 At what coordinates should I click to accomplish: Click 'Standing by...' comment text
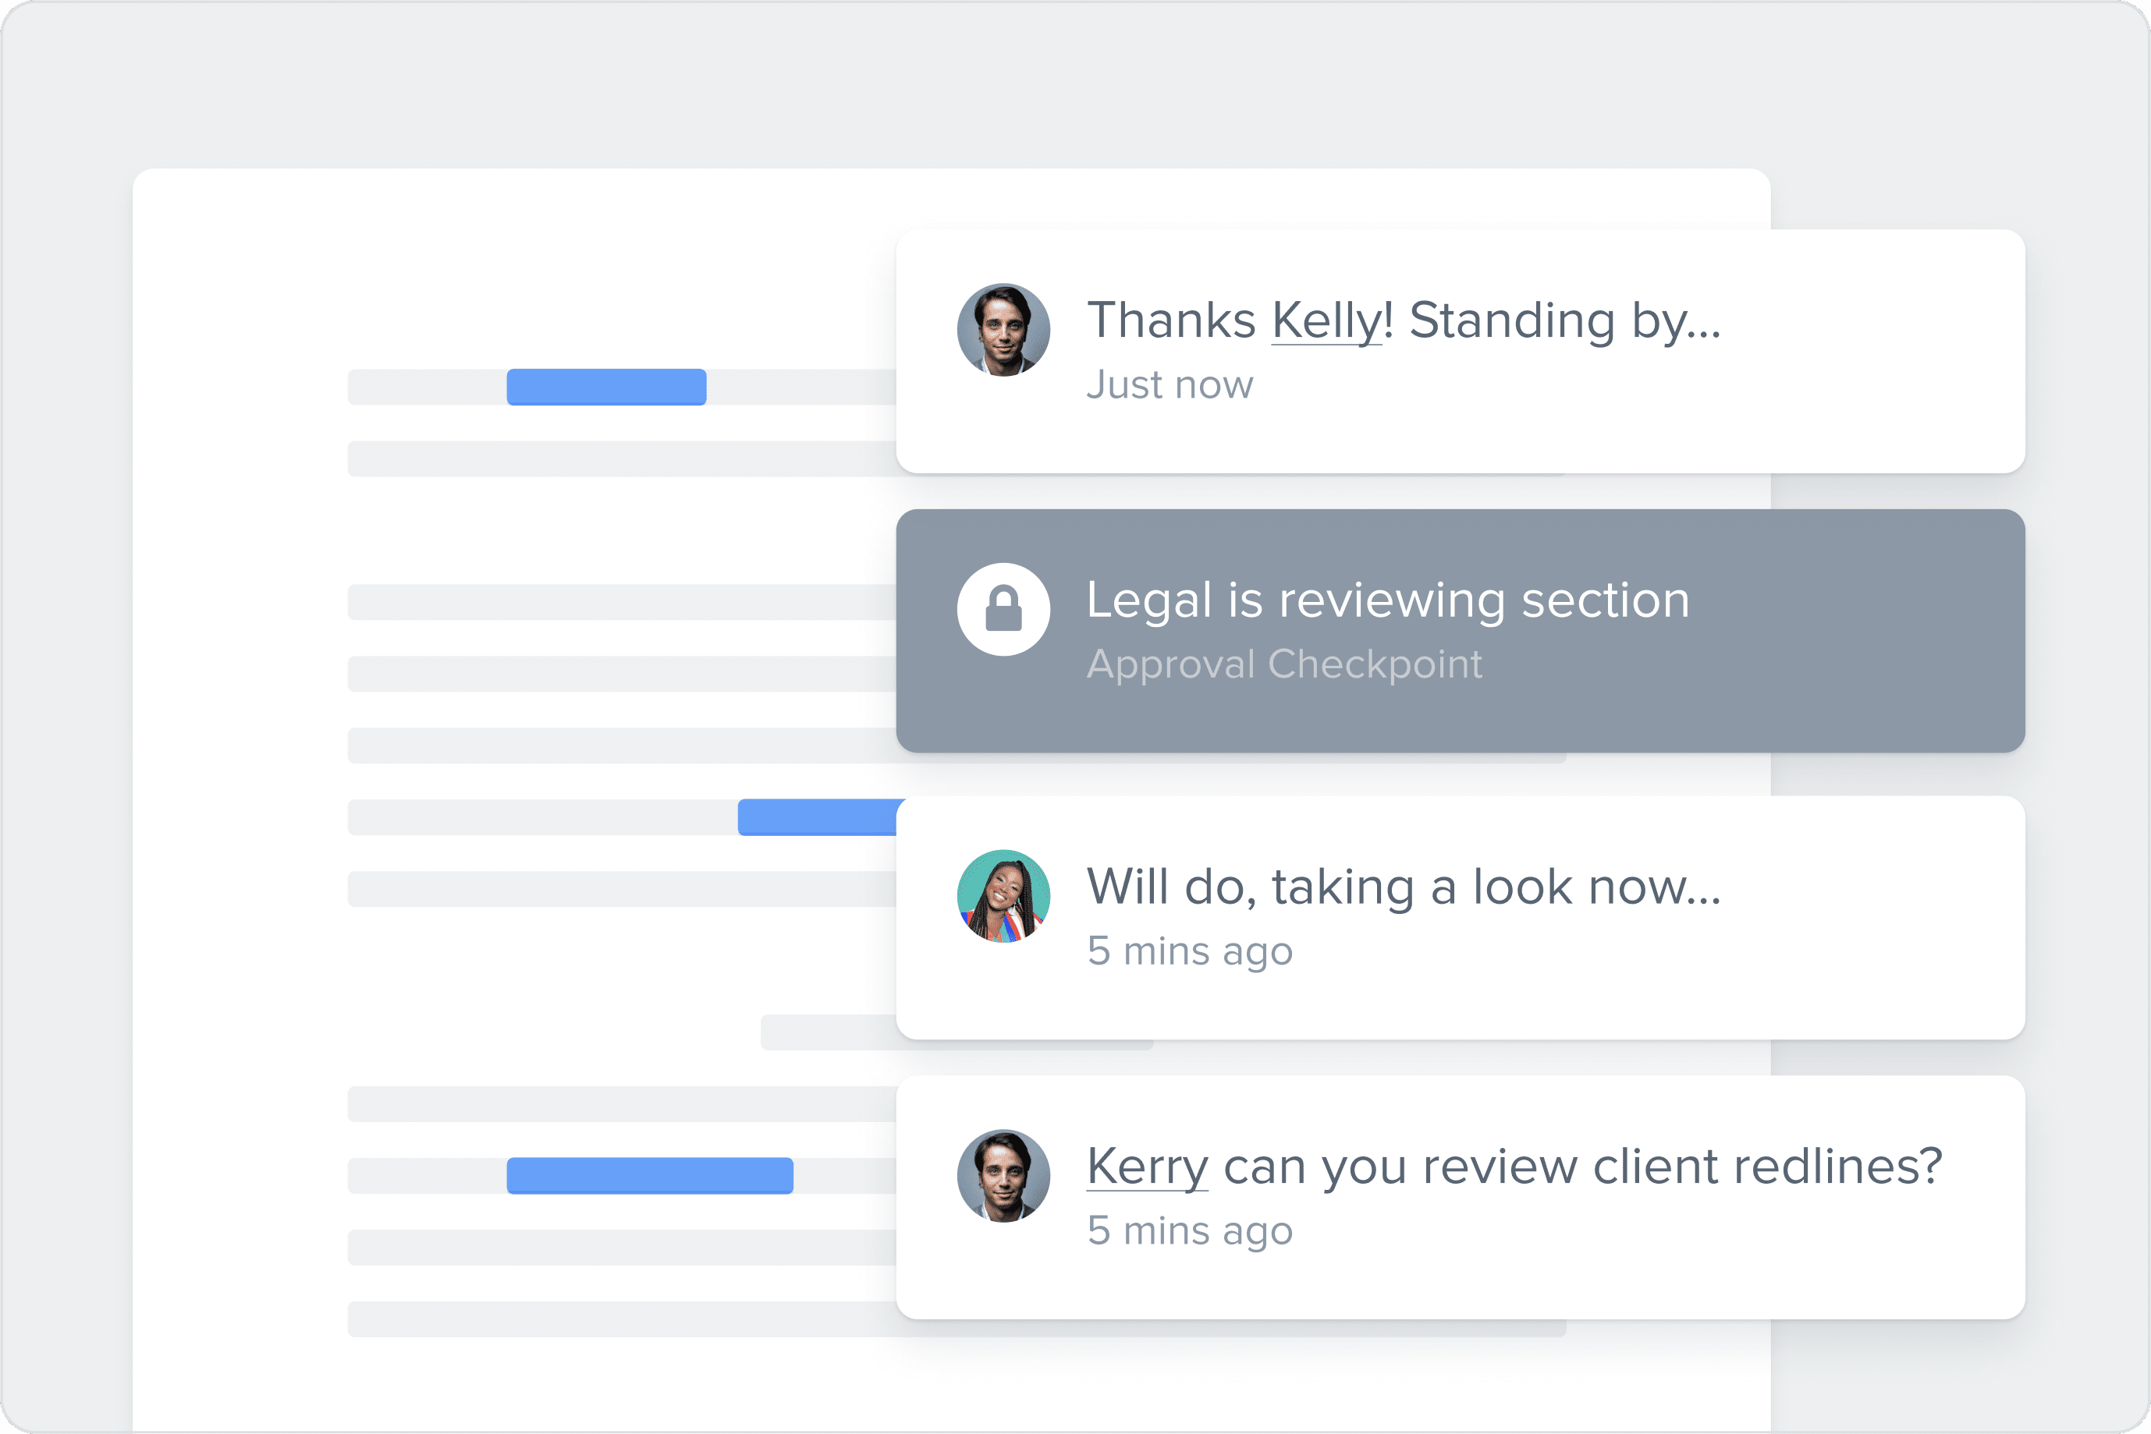(1564, 322)
